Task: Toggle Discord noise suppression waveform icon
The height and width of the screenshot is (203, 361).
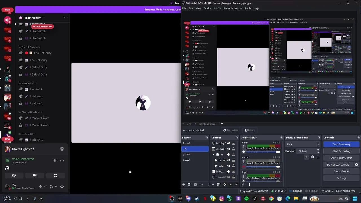Action: [x=55, y=161]
